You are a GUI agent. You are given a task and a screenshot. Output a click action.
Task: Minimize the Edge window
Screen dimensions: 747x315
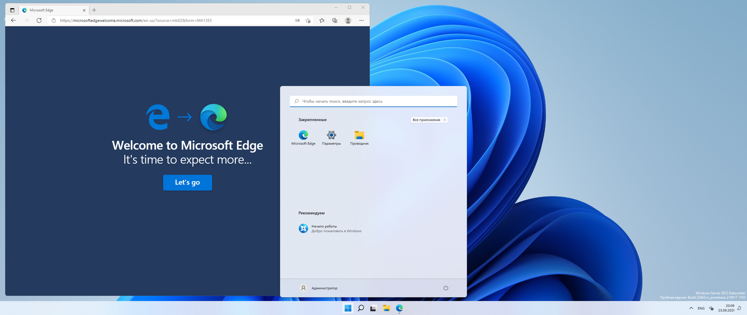[336, 7]
